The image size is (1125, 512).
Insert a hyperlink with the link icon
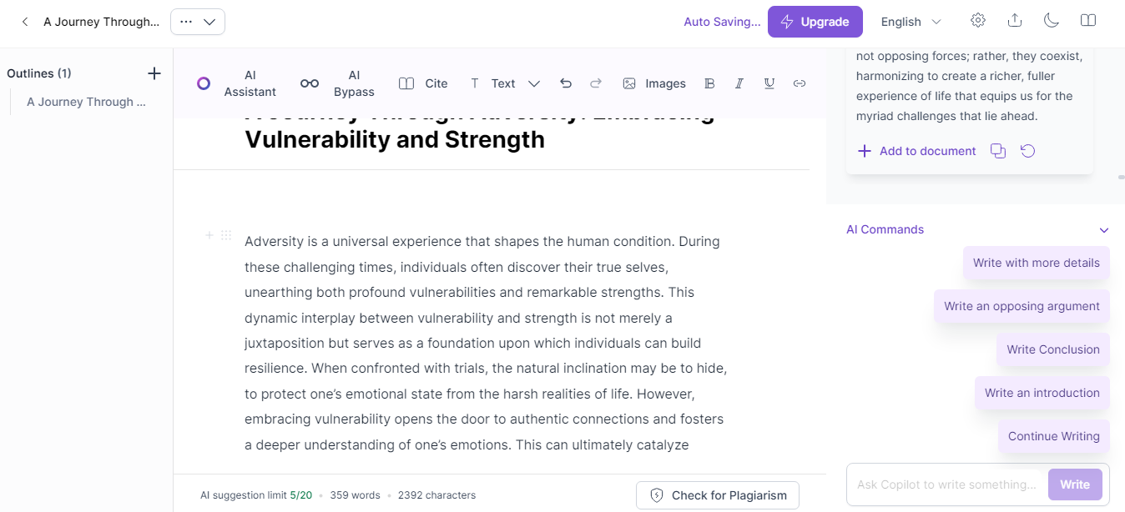800,83
